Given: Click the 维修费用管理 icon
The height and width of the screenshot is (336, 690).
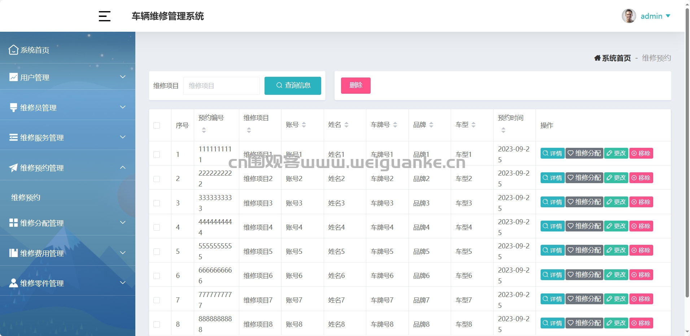Looking at the screenshot, I should [13, 253].
